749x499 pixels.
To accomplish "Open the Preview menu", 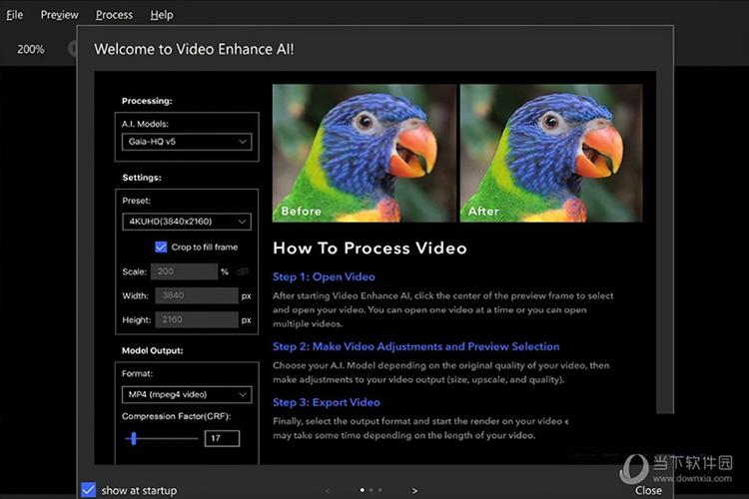I will point(60,15).
